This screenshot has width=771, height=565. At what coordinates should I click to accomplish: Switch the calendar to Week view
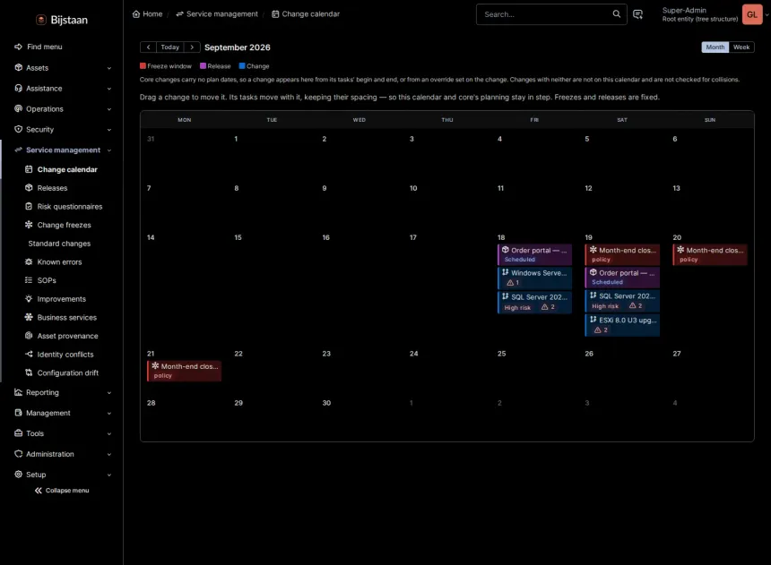[x=741, y=47]
